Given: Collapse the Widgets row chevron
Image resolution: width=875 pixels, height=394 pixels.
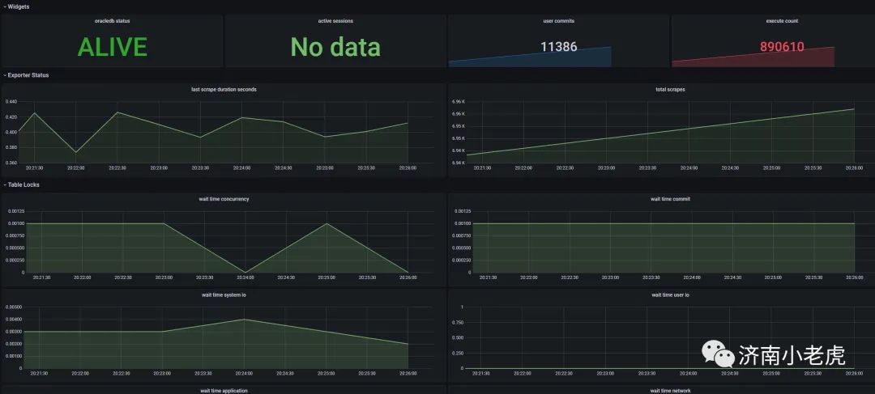Looking at the screenshot, I should 5,6.
